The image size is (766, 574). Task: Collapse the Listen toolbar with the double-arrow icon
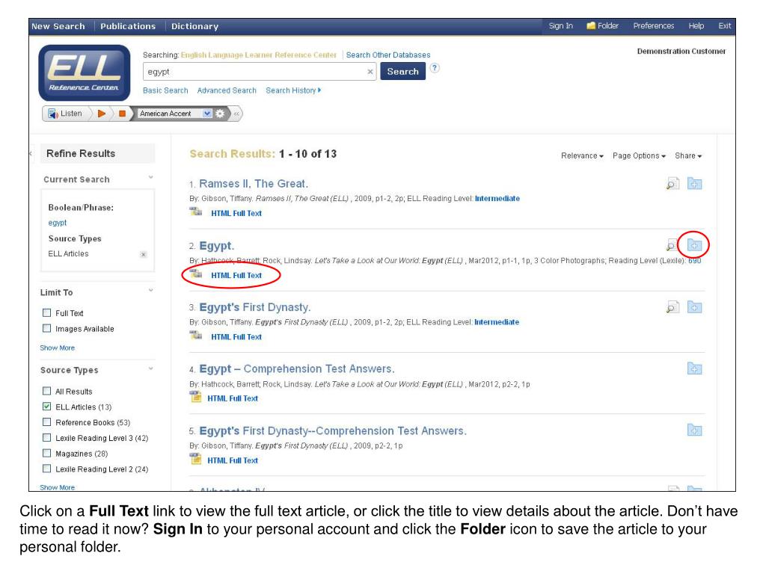236,114
